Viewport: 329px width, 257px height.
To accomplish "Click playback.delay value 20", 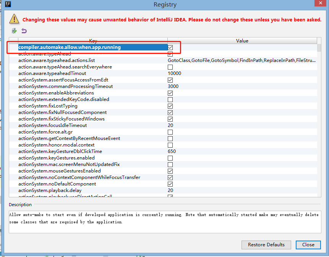I will [x=170, y=190].
